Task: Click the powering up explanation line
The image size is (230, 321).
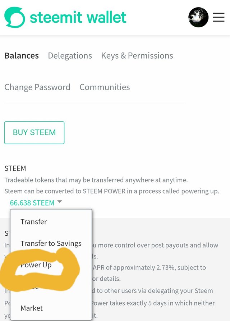Action: (112, 191)
